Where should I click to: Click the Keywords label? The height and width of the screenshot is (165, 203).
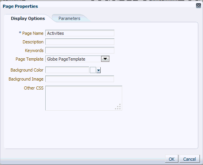click(34, 50)
